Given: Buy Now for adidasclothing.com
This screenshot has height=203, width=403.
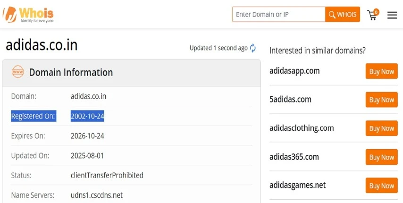Looking at the screenshot, I should (x=381, y=128).
